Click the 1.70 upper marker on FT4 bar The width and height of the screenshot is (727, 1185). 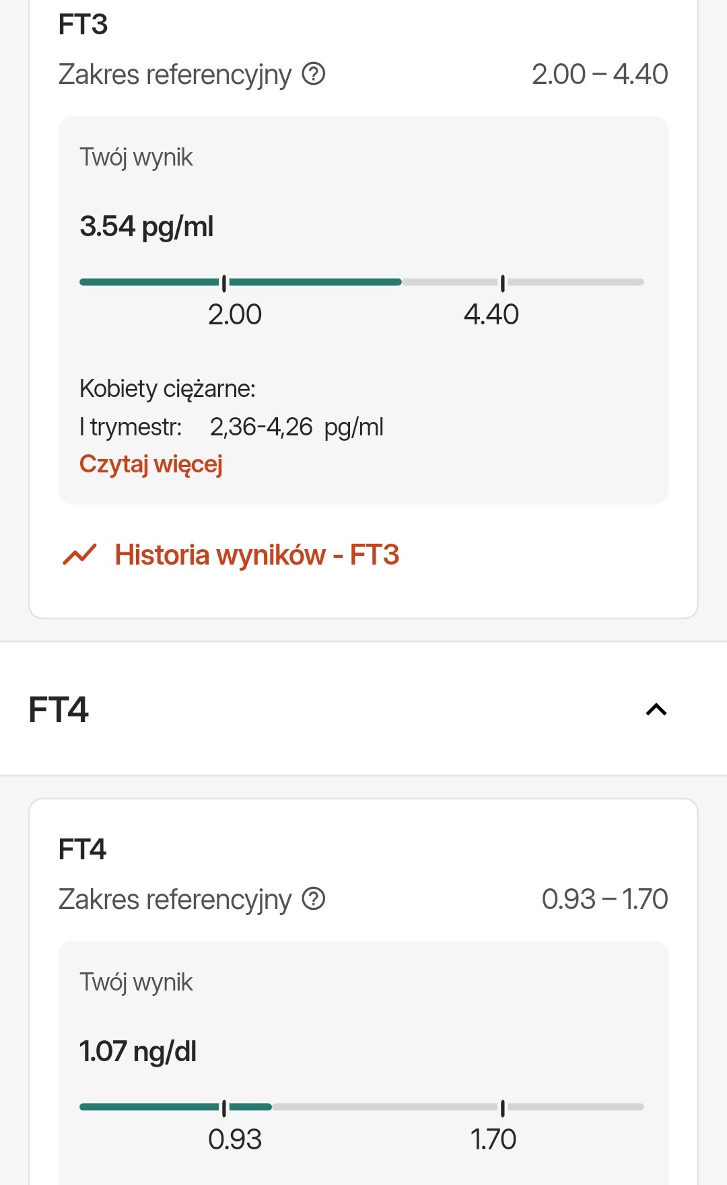pos(502,1107)
